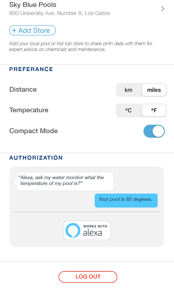This screenshot has height=295, width=174.
Task: Open the Sky Blue Pools store chevron
Action: [163, 9]
